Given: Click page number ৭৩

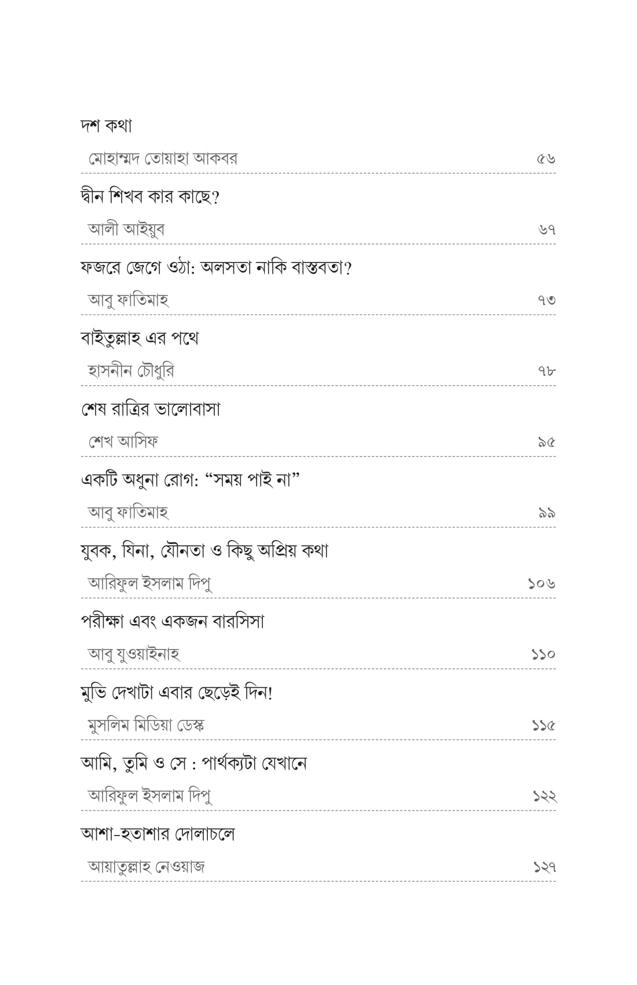Looking at the screenshot, I should pyautogui.click(x=547, y=300).
